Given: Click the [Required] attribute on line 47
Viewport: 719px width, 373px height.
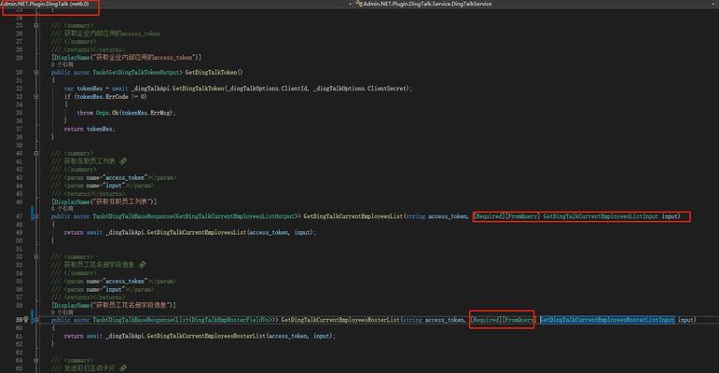Looking at the screenshot, I should point(489,216).
